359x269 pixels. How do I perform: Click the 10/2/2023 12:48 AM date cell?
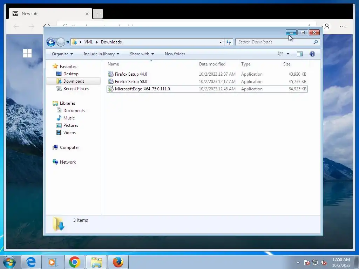pos(217,89)
